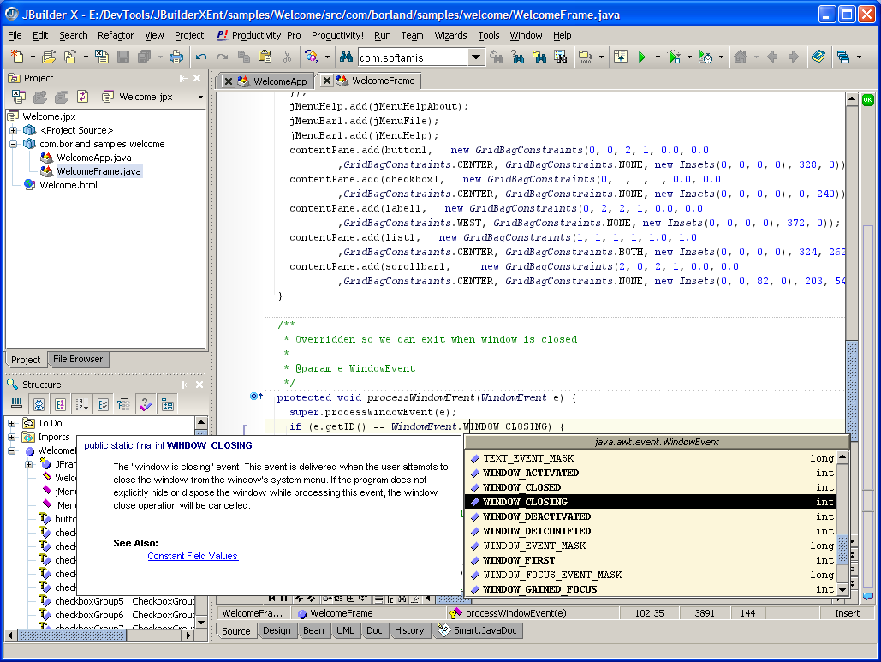
Task: Toggle the last hierarchy view button in Structure toolbar
Action: (167, 404)
